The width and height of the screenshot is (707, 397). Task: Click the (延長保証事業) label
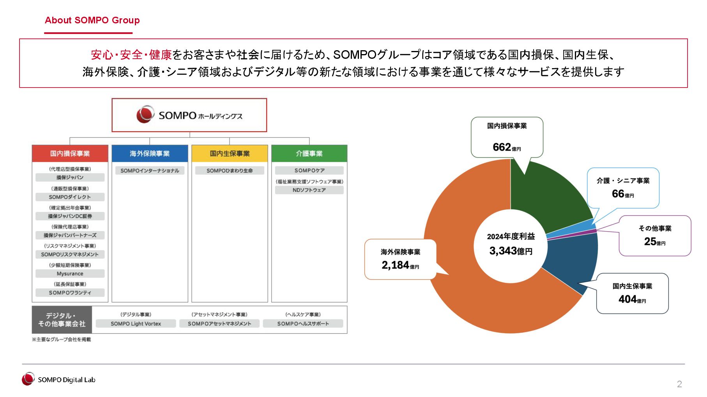point(70,284)
